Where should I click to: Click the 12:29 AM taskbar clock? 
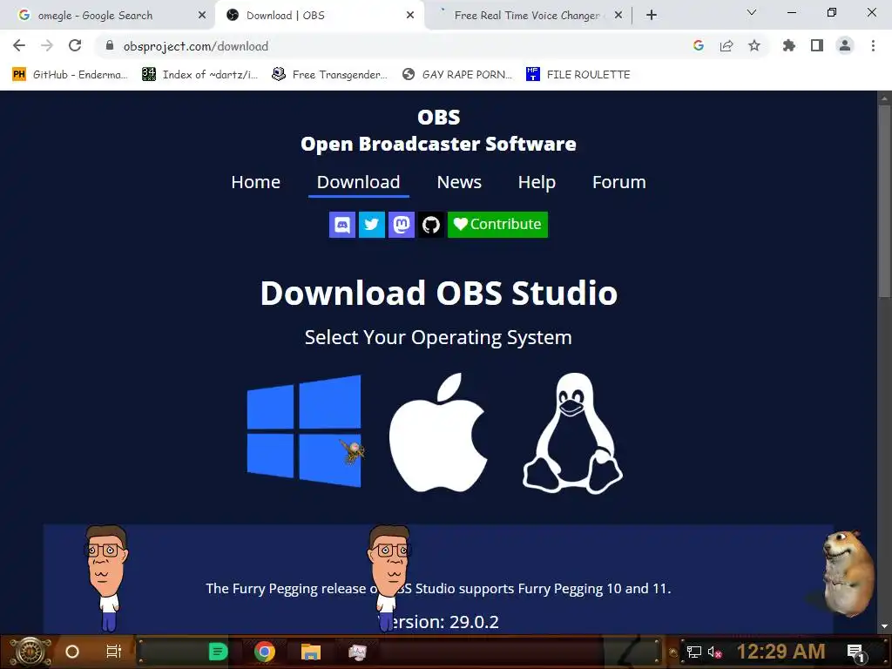click(x=781, y=652)
